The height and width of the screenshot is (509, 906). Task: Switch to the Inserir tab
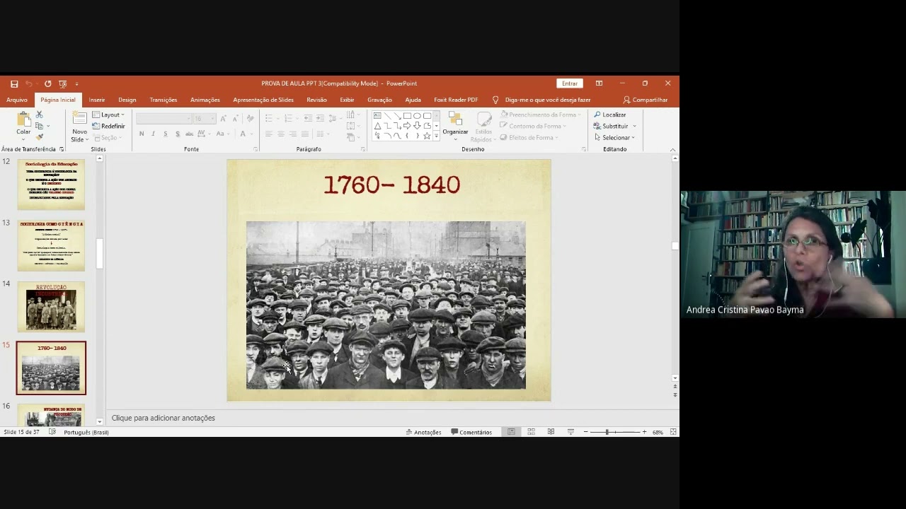coord(97,100)
